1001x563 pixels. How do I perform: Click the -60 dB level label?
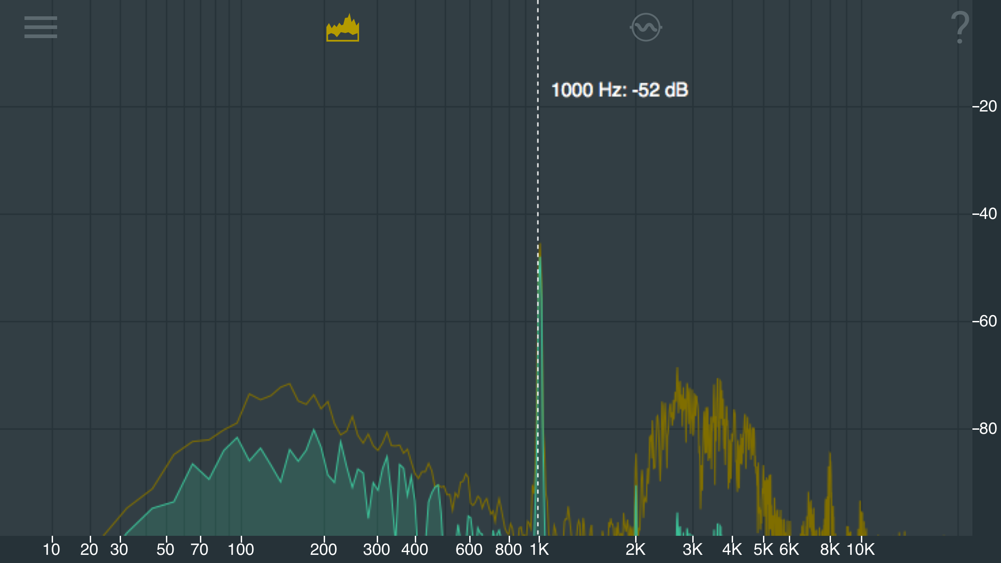[984, 321]
